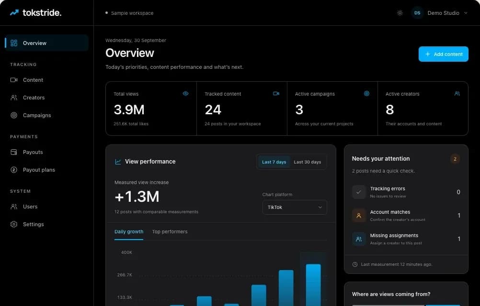Click the Users people icon in sidebar
This screenshot has height=306, width=480.
[14, 207]
